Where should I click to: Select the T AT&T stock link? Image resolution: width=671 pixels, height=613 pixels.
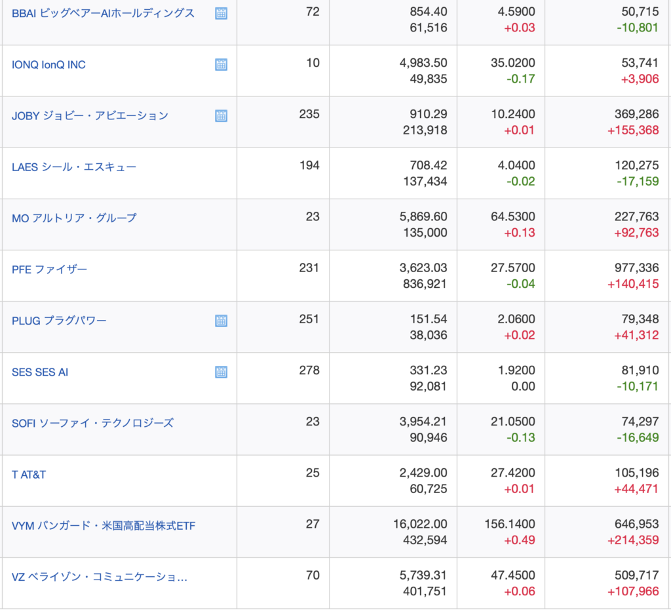29,474
